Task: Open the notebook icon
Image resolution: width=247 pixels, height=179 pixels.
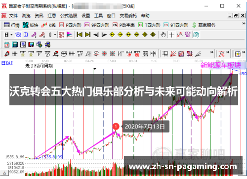Action: (23, 45)
